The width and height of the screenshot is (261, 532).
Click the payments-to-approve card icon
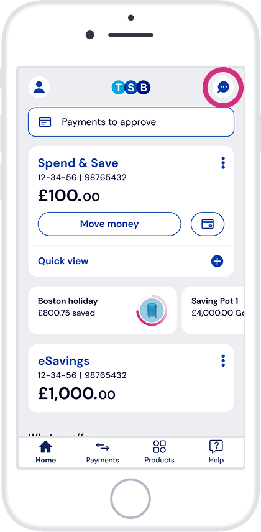(45, 122)
